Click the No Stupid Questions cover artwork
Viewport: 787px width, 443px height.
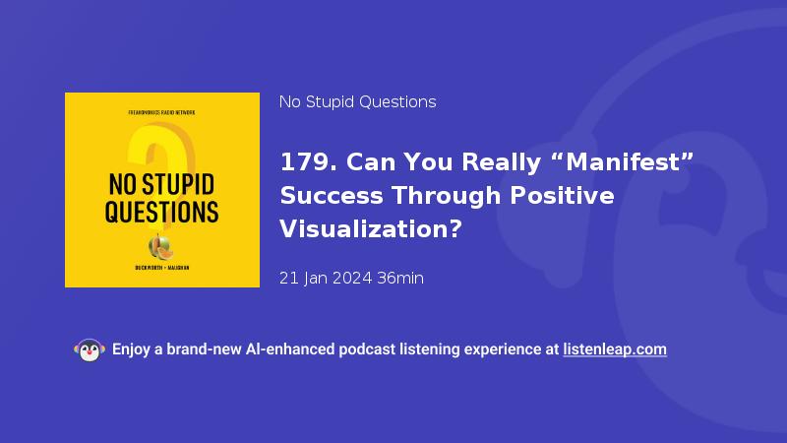tap(162, 190)
